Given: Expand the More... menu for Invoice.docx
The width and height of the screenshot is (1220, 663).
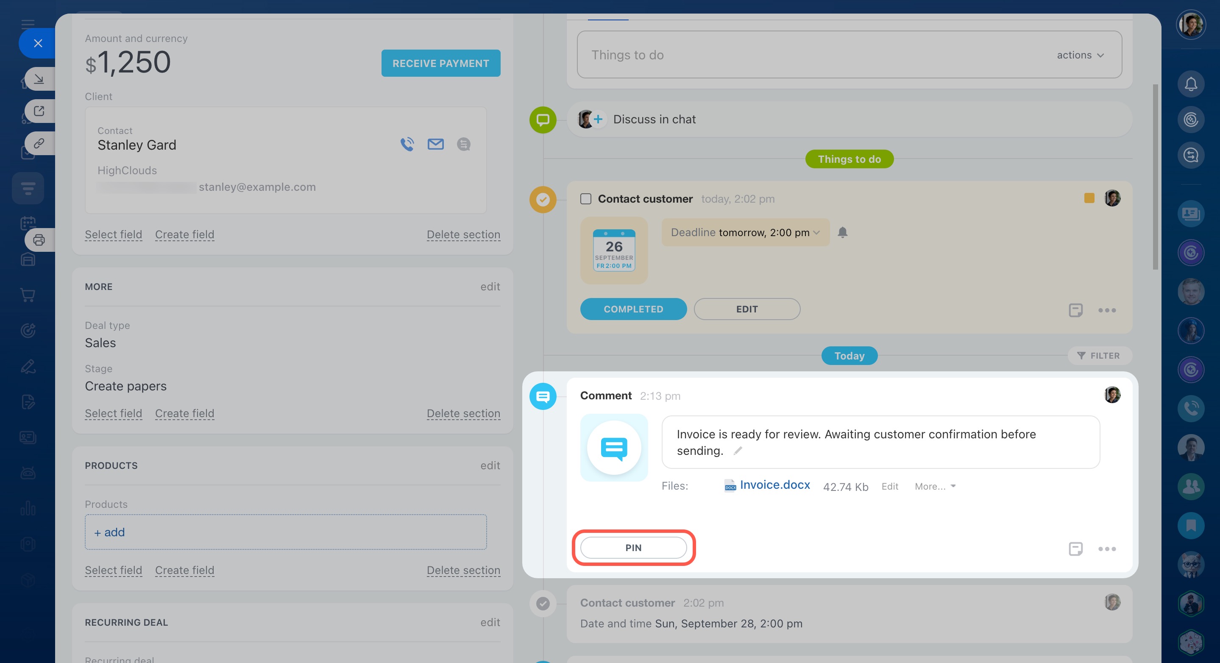Looking at the screenshot, I should (x=934, y=486).
